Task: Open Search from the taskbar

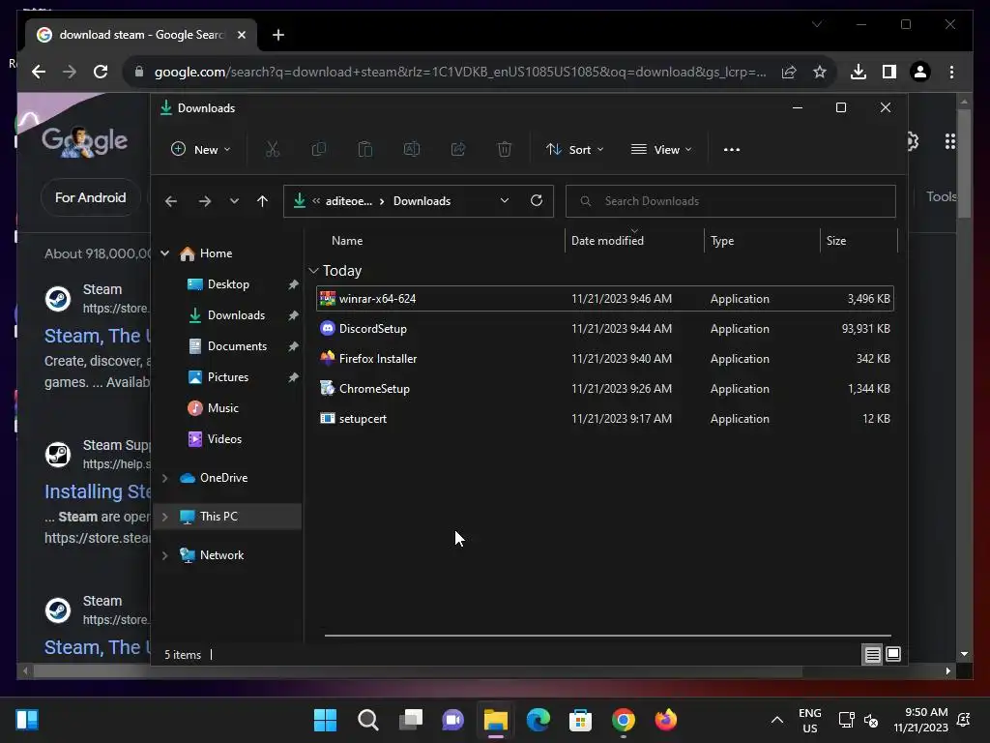Action: tap(368, 720)
